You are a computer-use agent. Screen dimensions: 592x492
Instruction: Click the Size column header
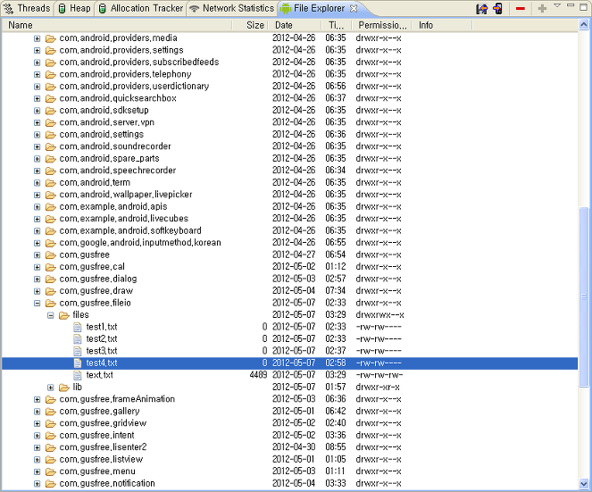pyautogui.click(x=250, y=25)
